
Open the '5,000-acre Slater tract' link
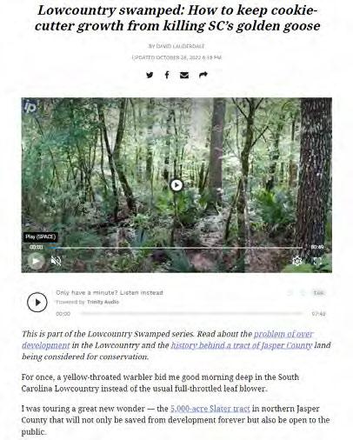(210, 409)
